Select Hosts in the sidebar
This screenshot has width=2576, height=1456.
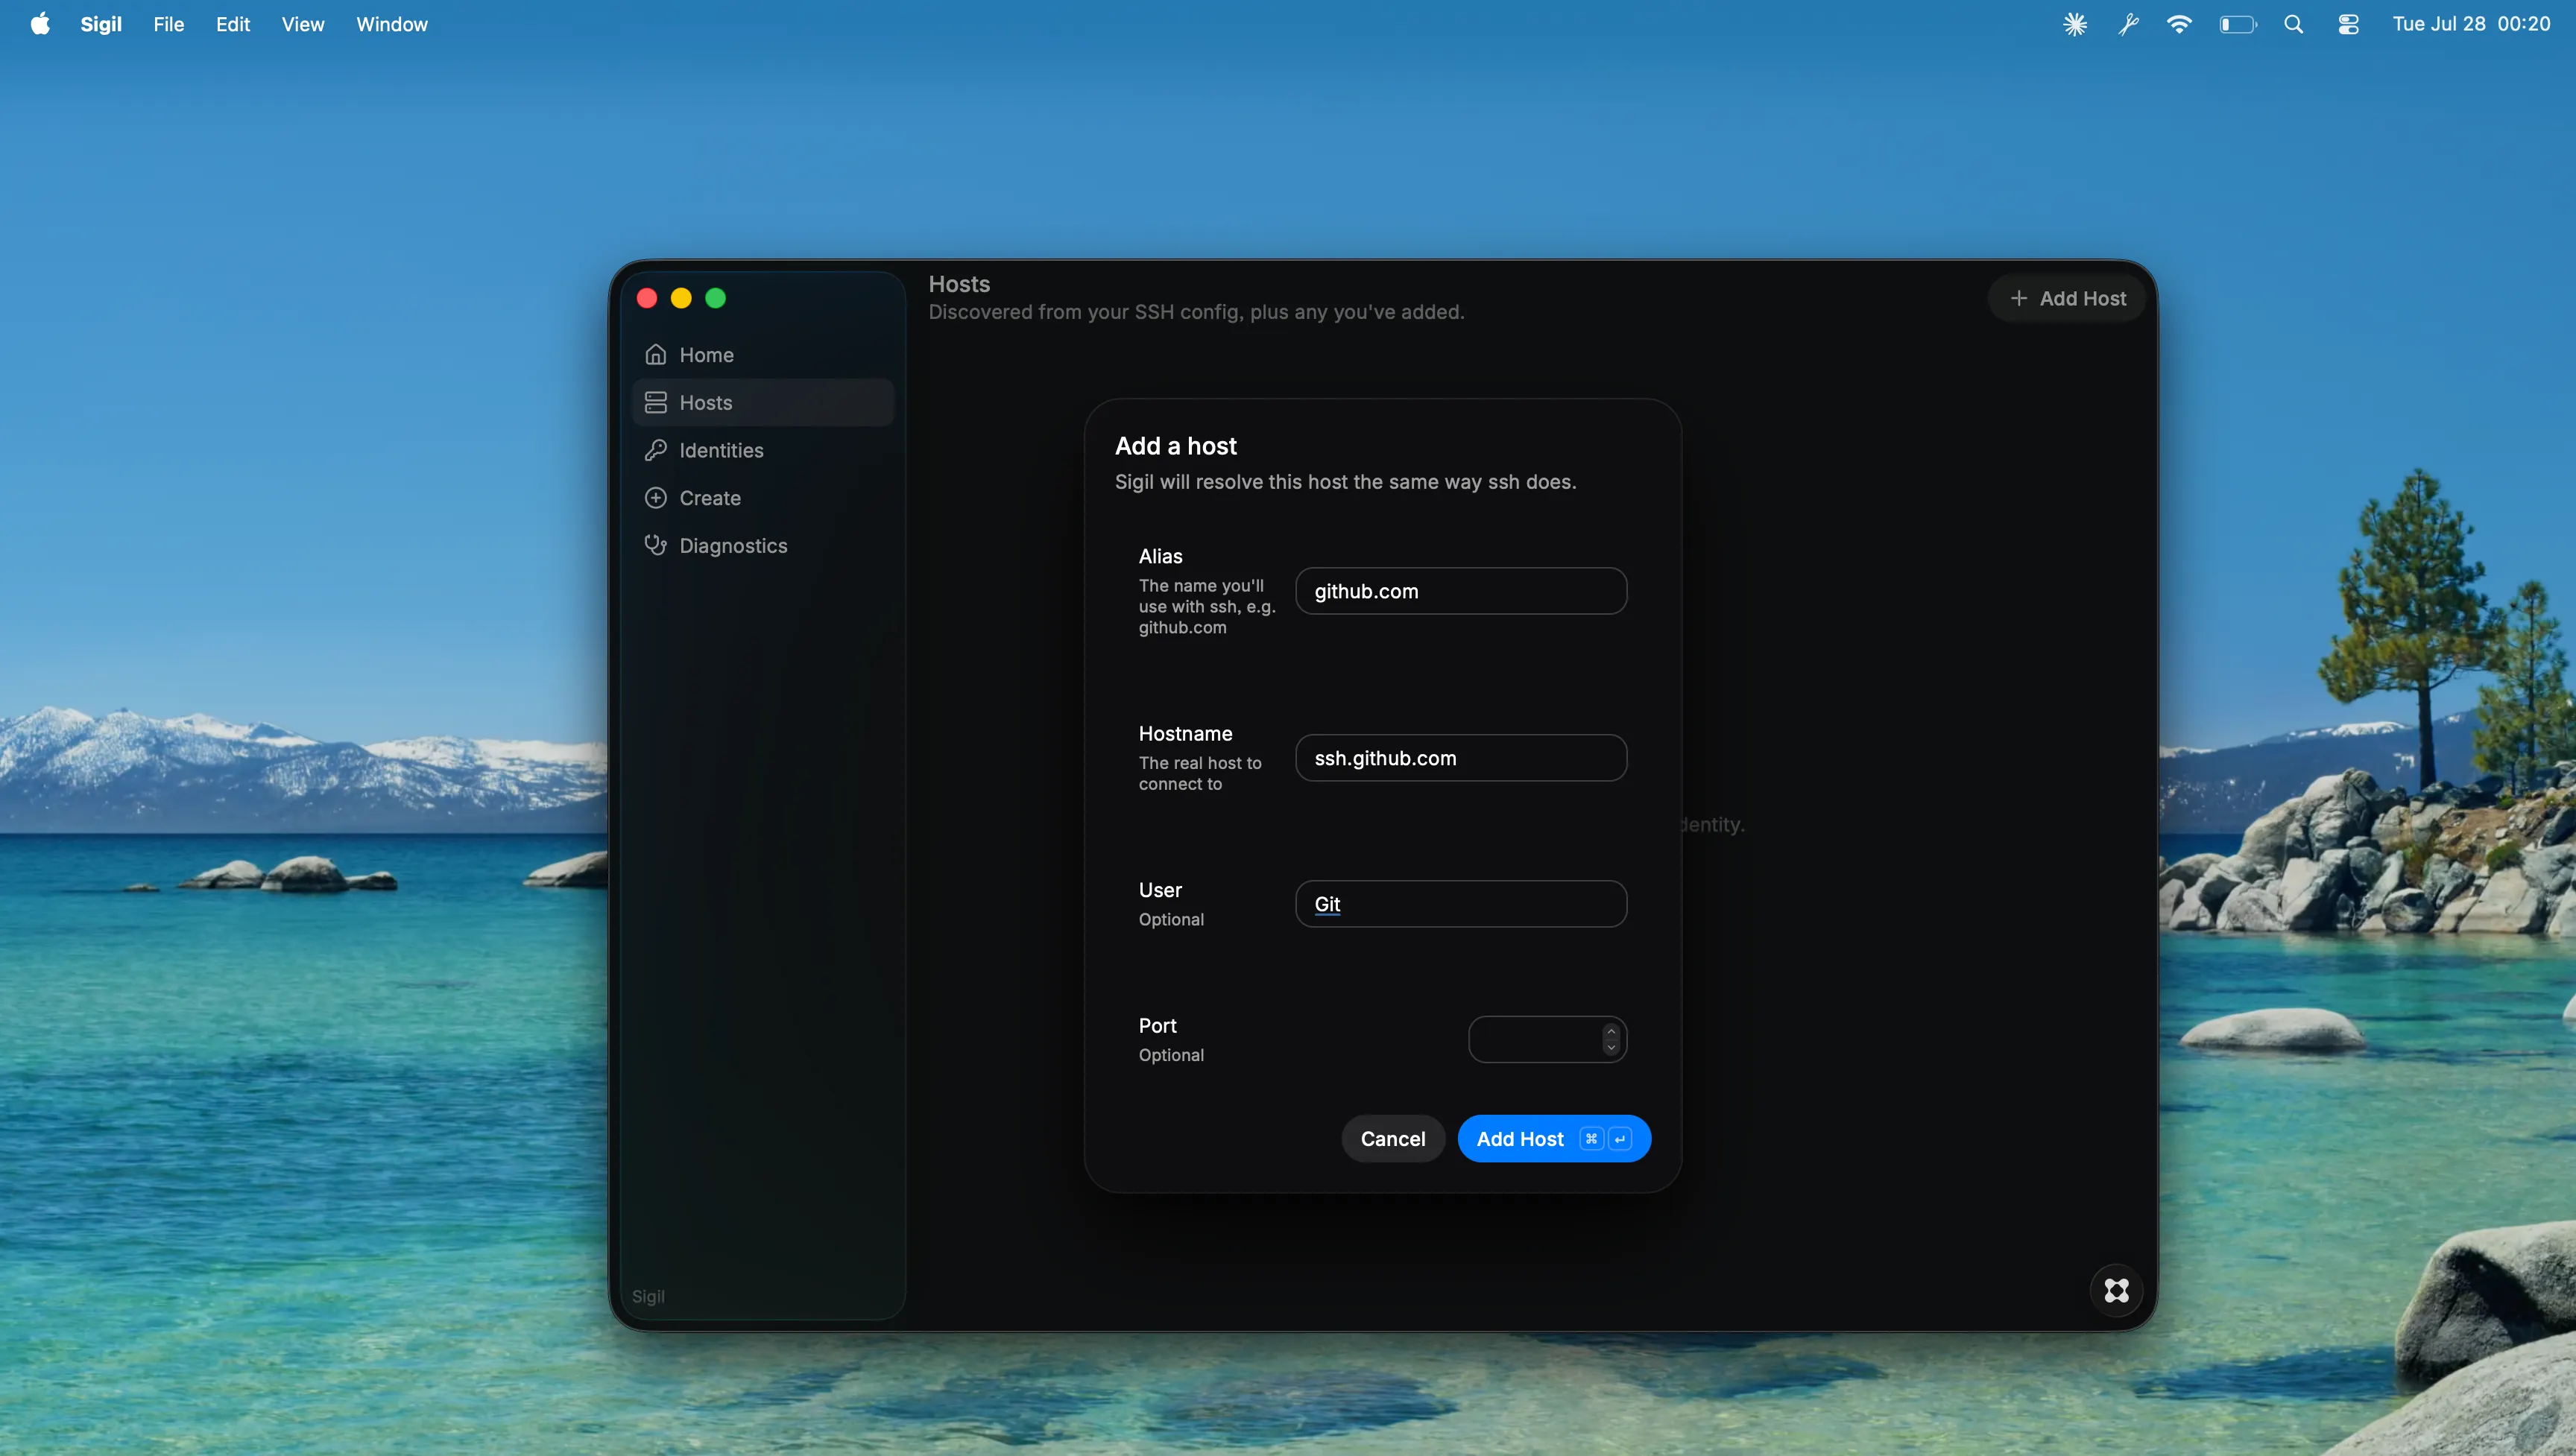point(763,402)
